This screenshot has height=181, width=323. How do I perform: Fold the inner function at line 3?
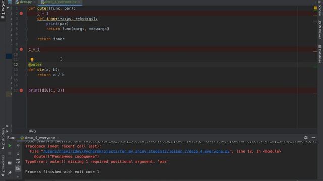pyautogui.click(x=27, y=19)
